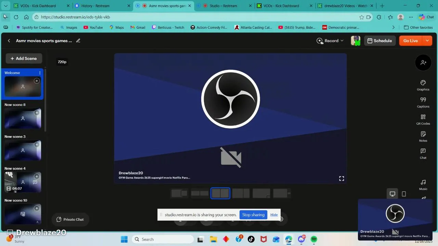Open browser Extensions
This screenshot has height=246, width=438.
(x=379, y=17)
